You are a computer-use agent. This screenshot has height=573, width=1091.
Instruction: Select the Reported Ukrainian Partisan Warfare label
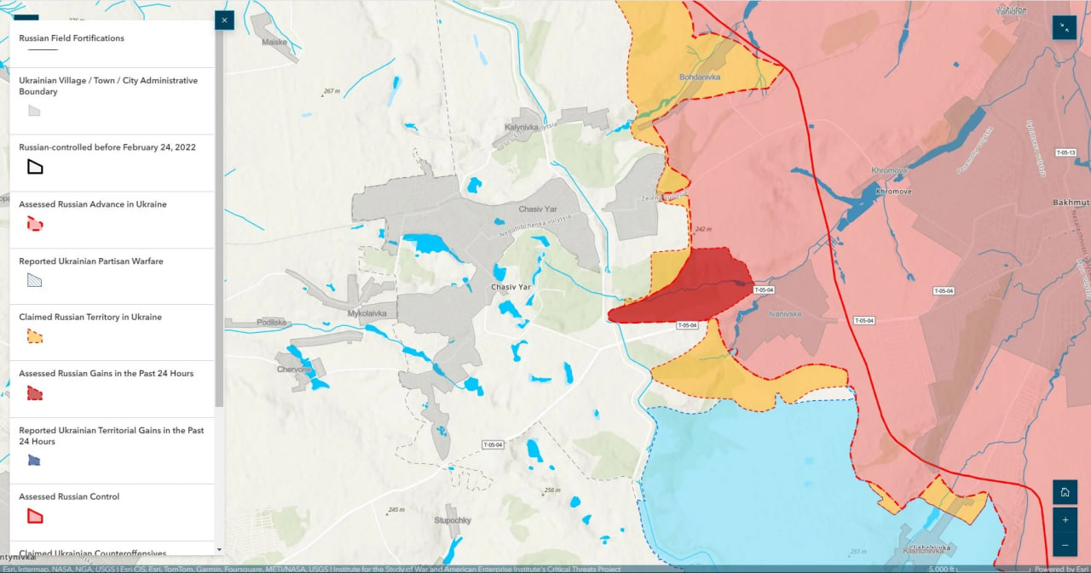91,261
